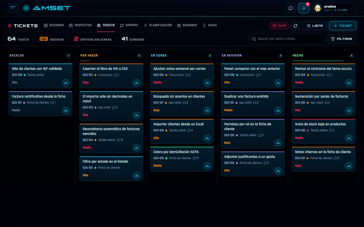
Task: Open card Duplicar una factura emitida
Action: (x=253, y=104)
